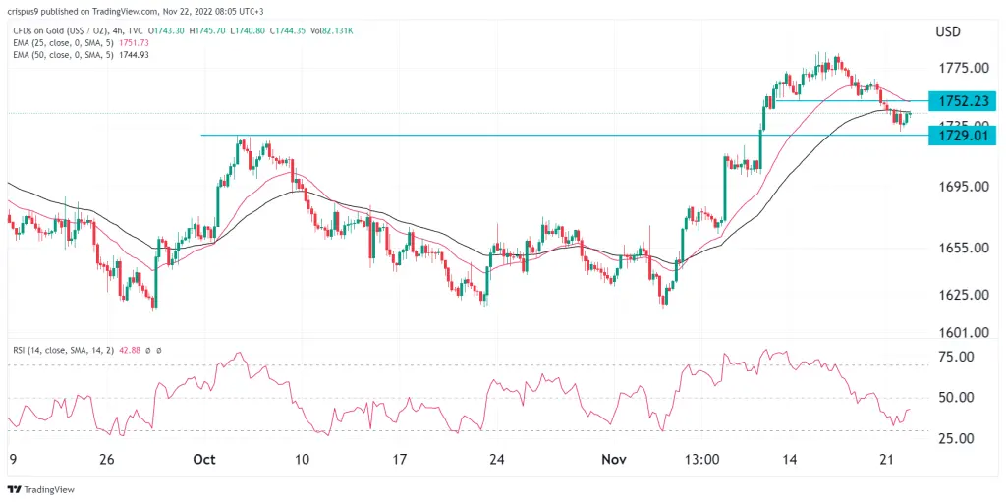Click the 13:00 time axis label
Viewport: 1006px width, 502px height.
(x=699, y=460)
